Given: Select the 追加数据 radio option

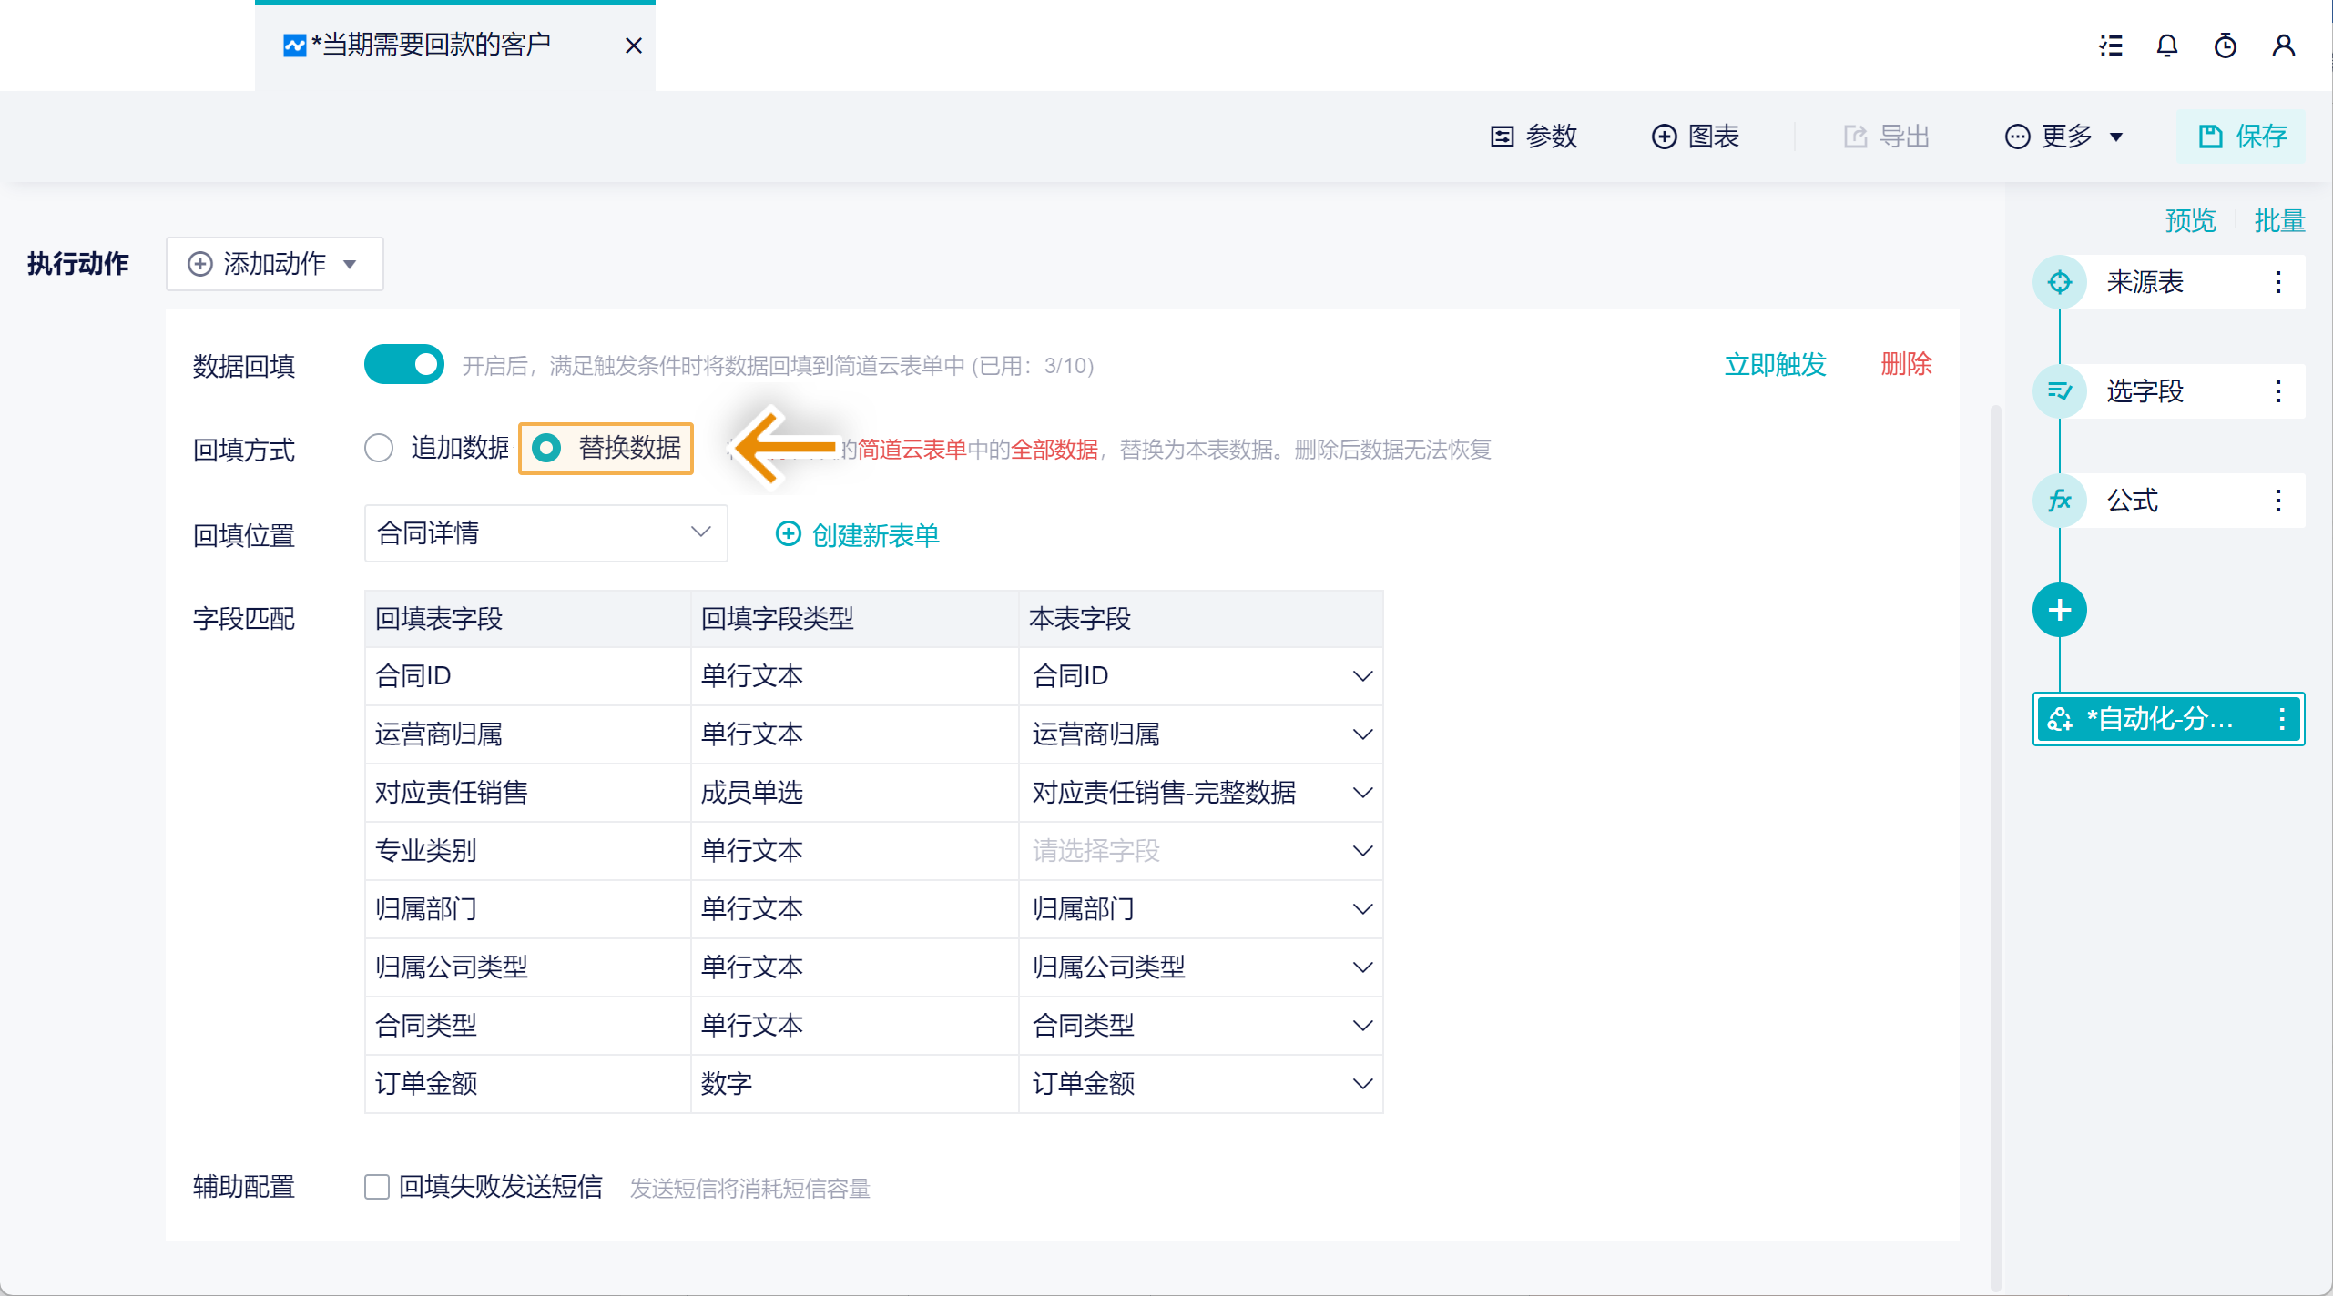Looking at the screenshot, I should [379, 448].
